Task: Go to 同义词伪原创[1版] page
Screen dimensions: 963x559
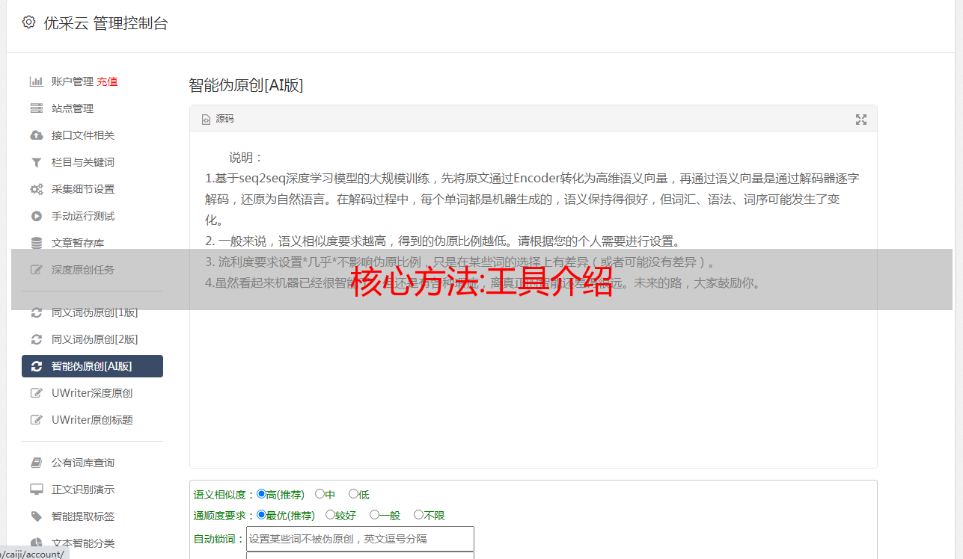Action: [x=95, y=312]
